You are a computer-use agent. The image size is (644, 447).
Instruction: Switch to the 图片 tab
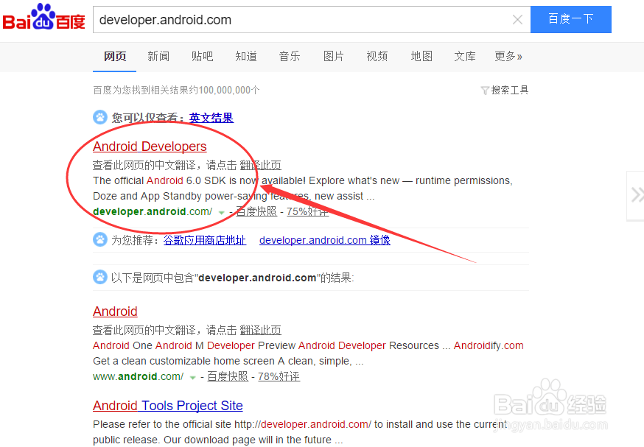(334, 56)
